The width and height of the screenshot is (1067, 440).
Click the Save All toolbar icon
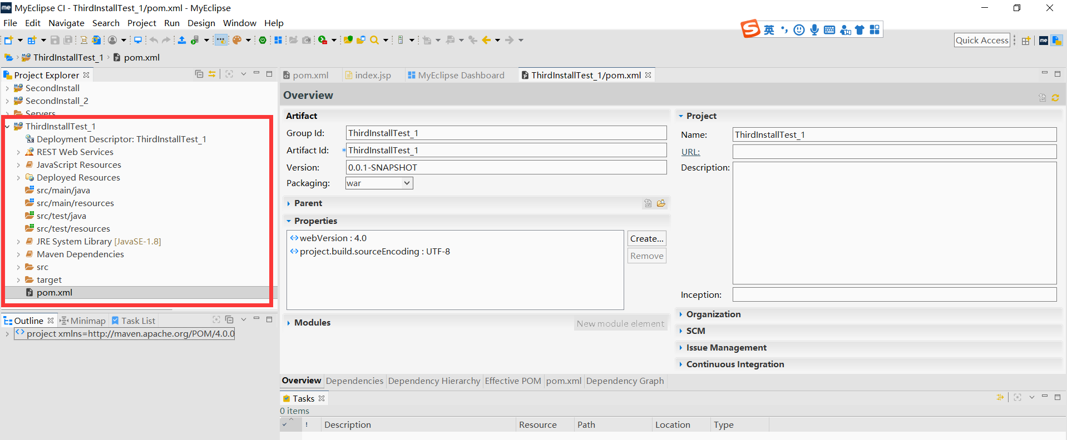68,40
